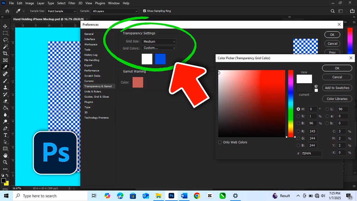Click the blue transparency grid color swatch
Viewport: 357px width, 201px height.
[x=160, y=59]
